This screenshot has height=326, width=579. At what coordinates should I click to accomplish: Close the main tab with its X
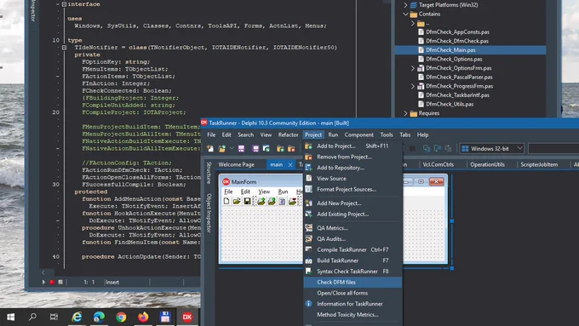[290, 164]
